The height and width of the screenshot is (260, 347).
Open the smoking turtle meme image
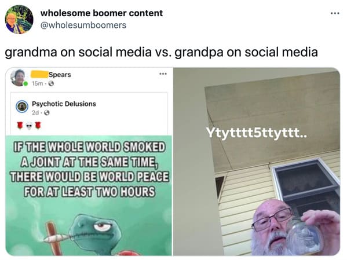[x=89, y=195]
